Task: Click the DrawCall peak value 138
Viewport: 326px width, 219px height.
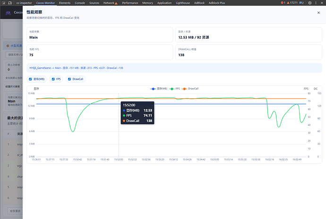Action: click(x=181, y=55)
